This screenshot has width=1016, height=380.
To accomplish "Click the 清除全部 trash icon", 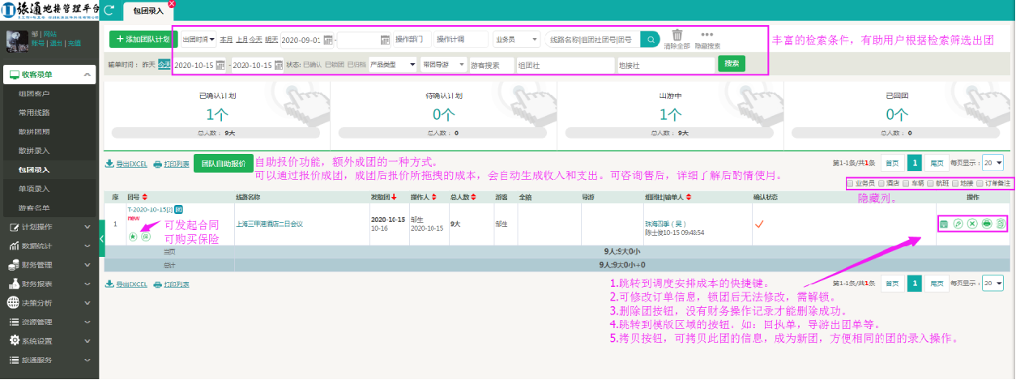I will click(677, 38).
